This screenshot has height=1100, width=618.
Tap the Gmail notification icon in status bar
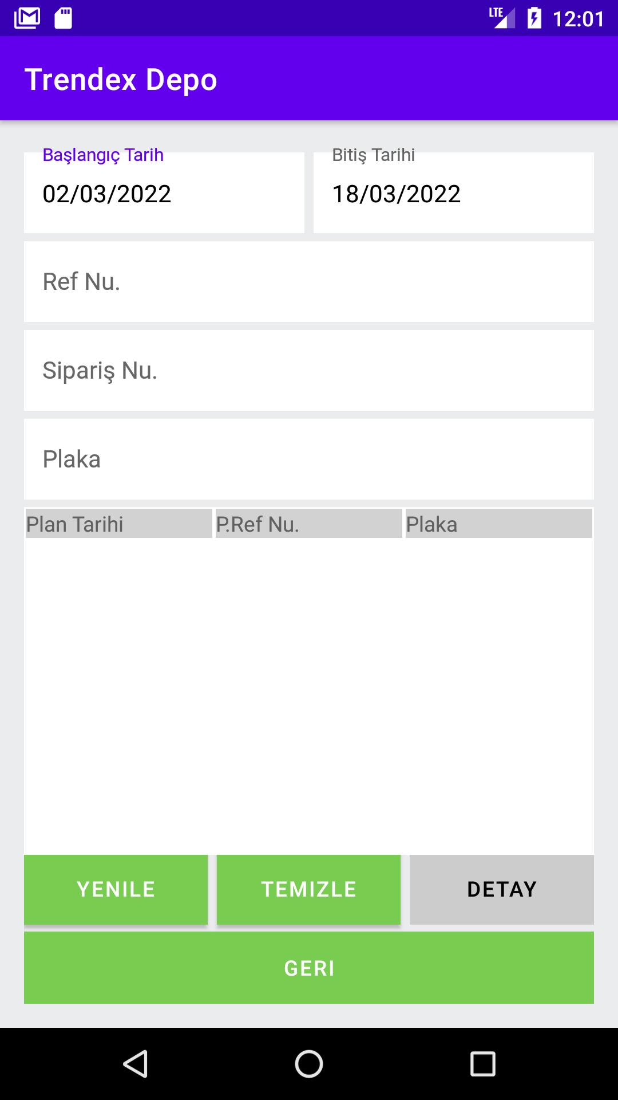coord(27,18)
